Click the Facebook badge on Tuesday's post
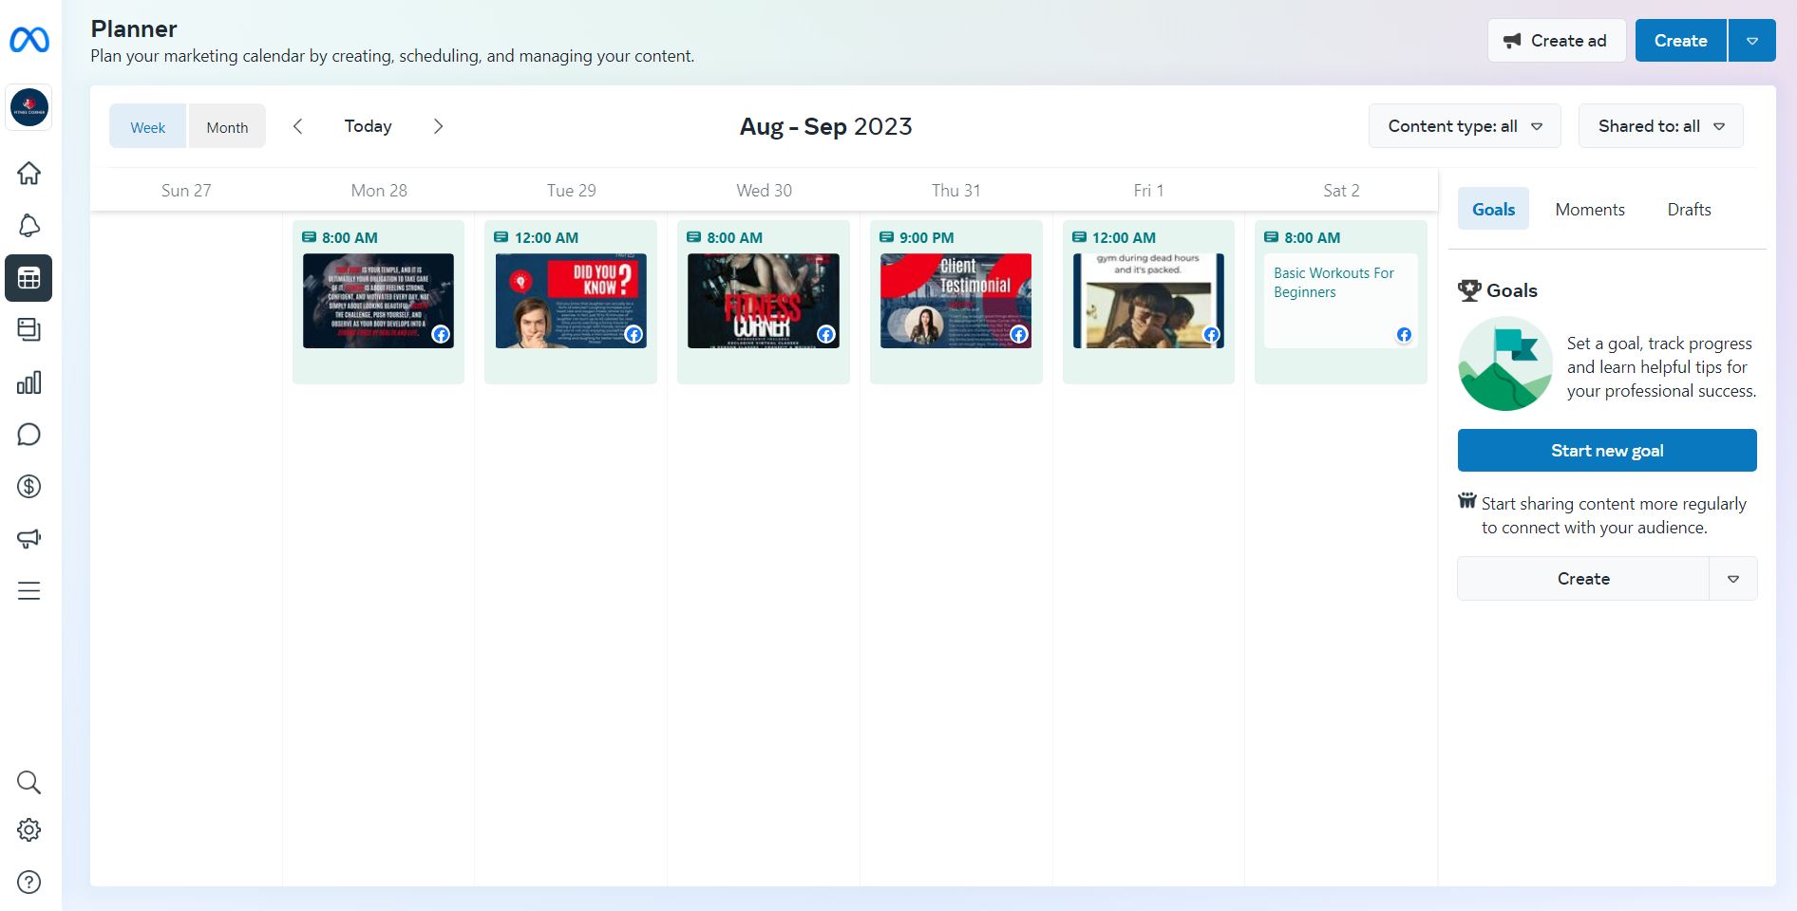The width and height of the screenshot is (1797, 911). coord(634,334)
